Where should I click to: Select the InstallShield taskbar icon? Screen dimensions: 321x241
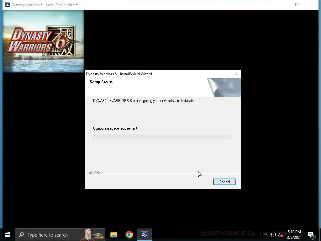144,235
